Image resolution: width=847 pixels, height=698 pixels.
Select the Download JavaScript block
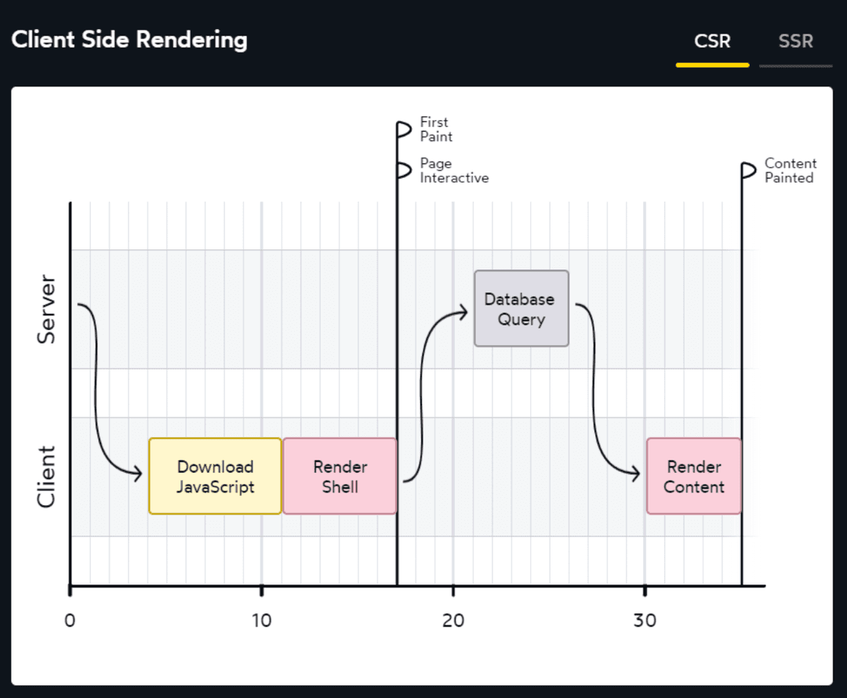[x=215, y=476]
